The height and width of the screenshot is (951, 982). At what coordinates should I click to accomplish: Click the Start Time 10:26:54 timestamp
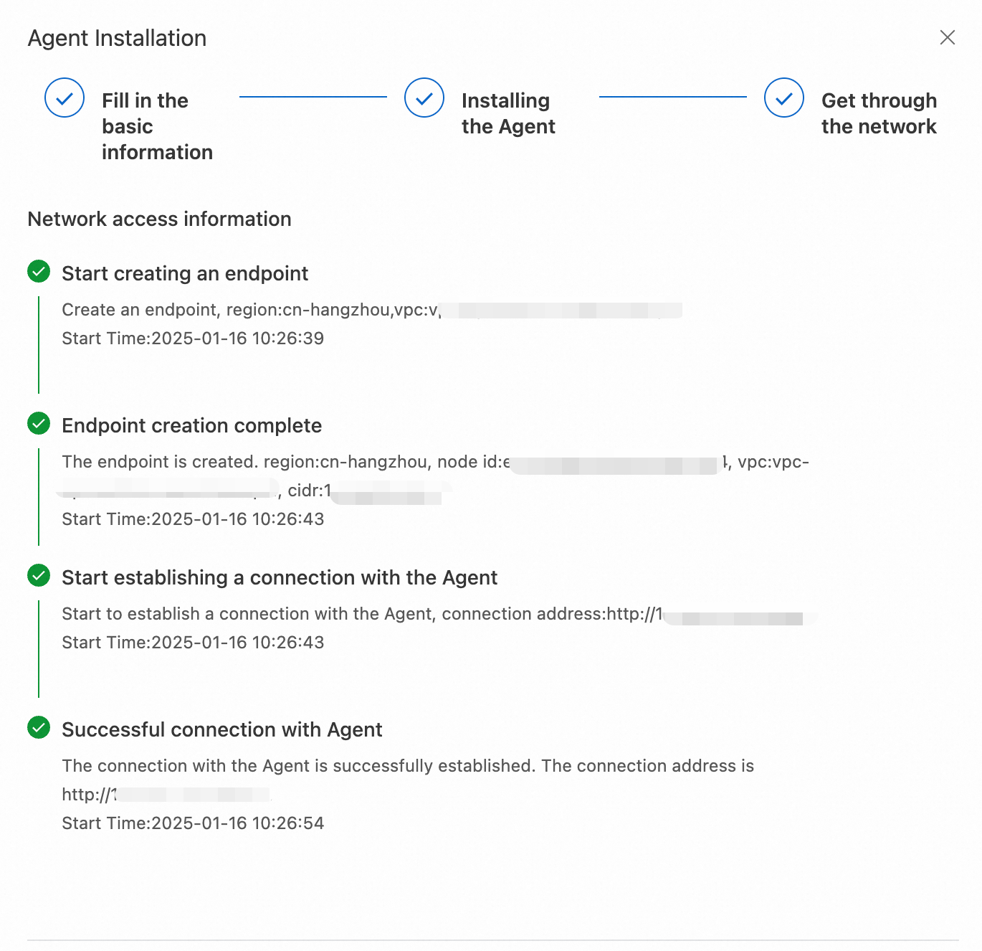193,823
